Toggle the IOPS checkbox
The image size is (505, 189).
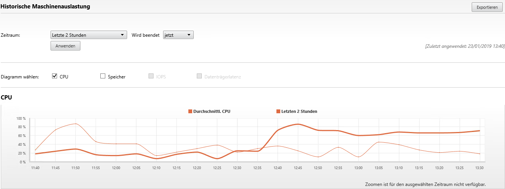coord(151,76)
